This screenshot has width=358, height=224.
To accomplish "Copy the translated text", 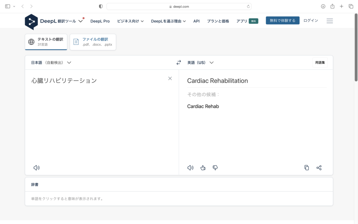I will coord(307,168).
